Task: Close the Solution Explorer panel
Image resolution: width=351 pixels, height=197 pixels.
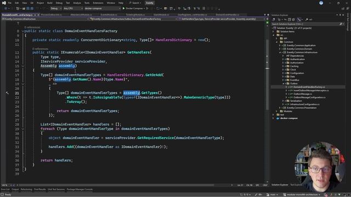Action: [343, 15]
